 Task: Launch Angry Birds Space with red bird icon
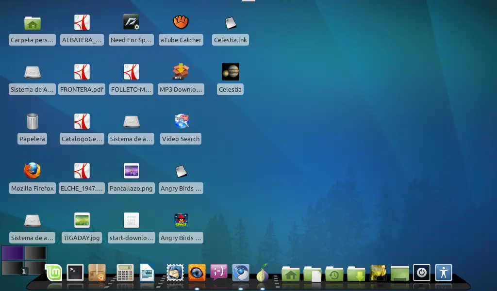[x=181, y=220]
